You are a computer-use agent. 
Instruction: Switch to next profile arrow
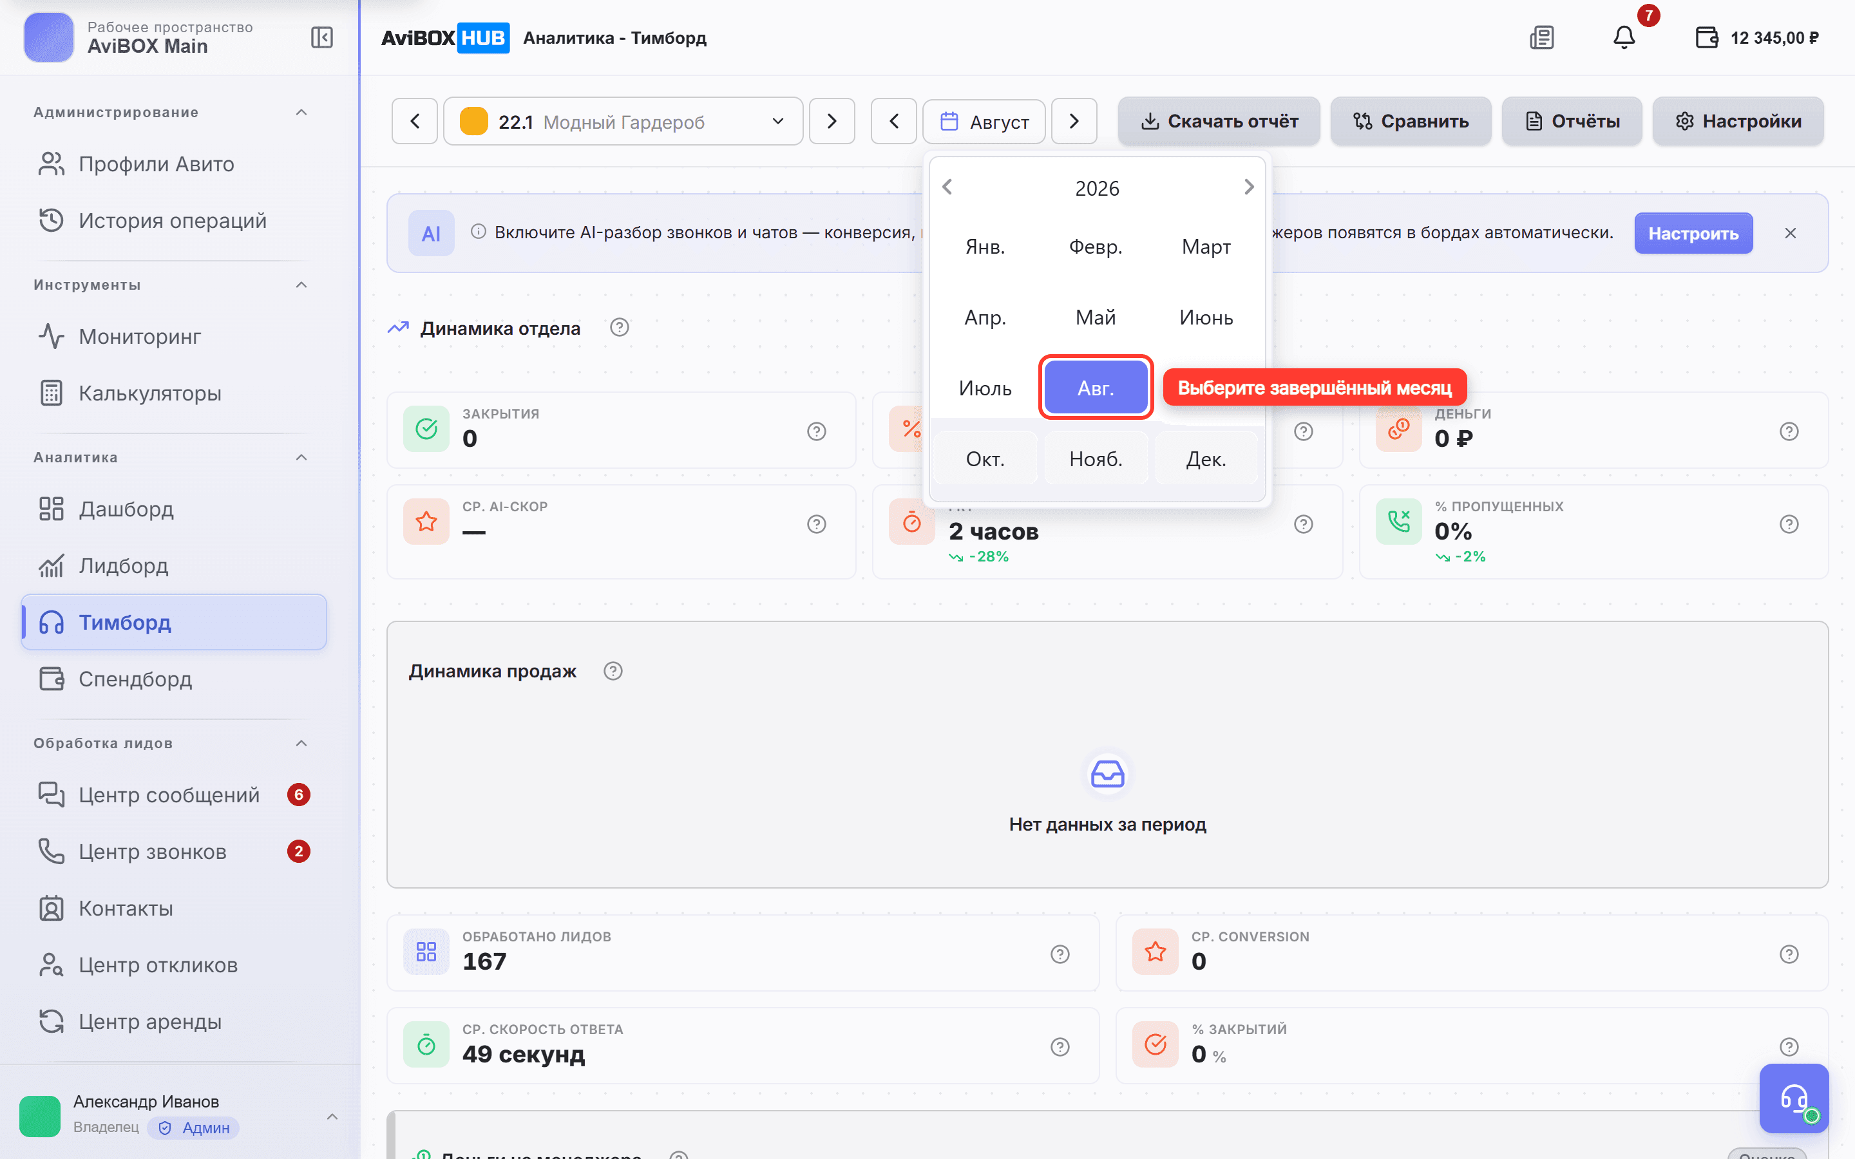(x=832, y=121)
